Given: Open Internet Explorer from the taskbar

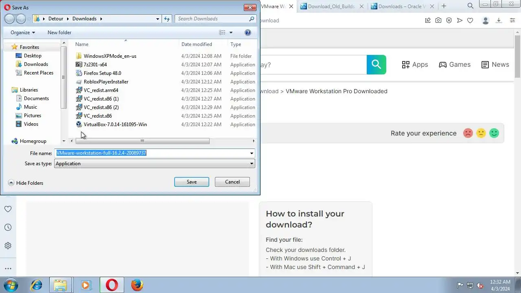Looking at the screenshot, I should [x=37, y=285].
